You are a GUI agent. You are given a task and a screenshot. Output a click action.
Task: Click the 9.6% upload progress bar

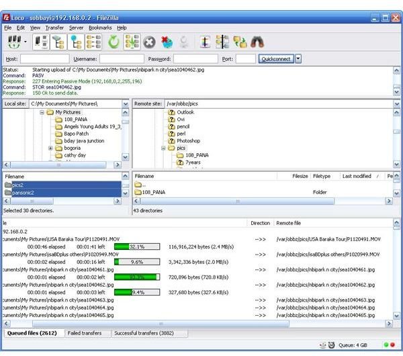[x=137, y=262]
